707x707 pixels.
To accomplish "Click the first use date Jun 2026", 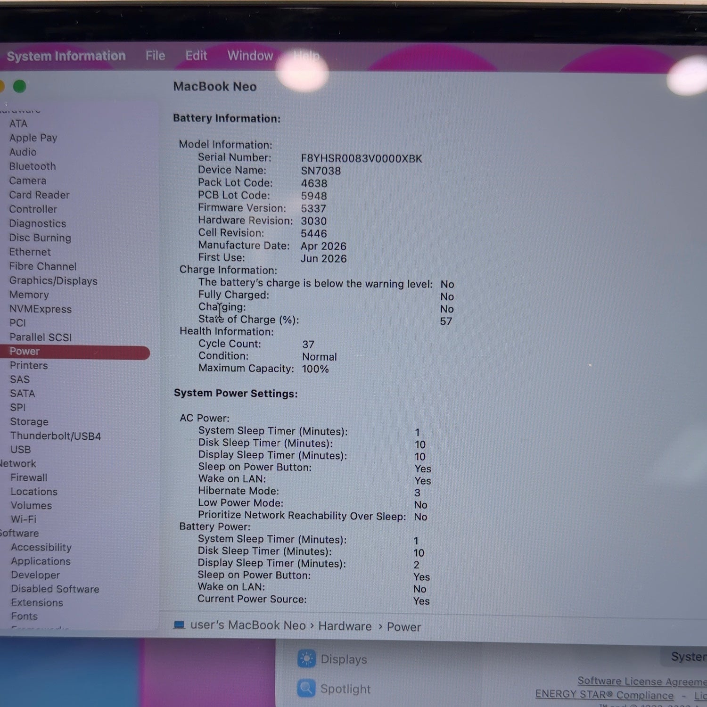I will click(324, 259).
